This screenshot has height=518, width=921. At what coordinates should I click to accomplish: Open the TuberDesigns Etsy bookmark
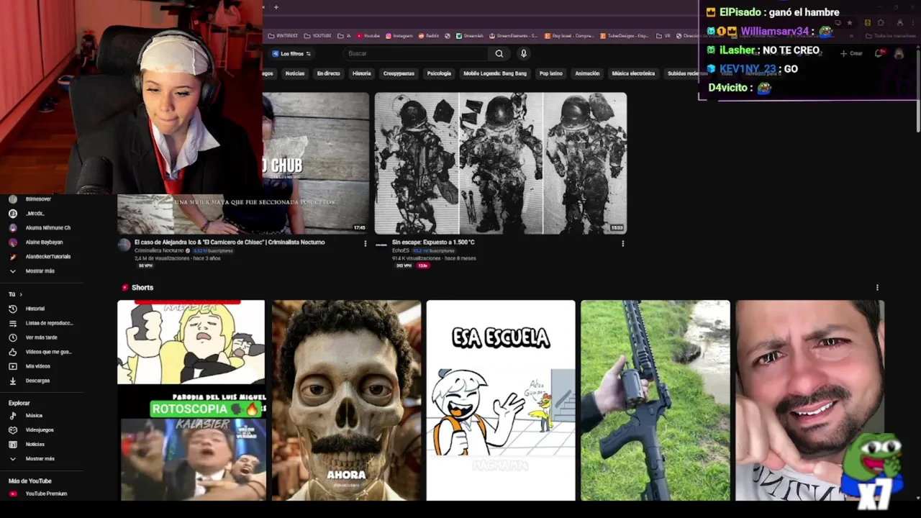624,35
